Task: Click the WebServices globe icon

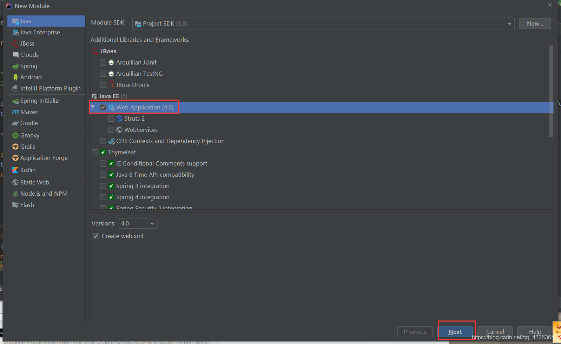Action: click(119, 130)
